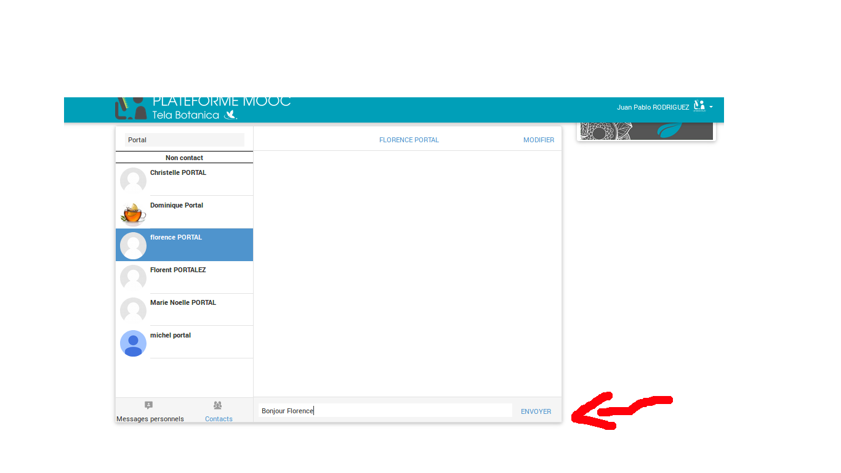Select the highlighted florence PORTAL contact
The width and height of the screenshot is (841, 473).
pyautogui.click(x=184, y=245)
